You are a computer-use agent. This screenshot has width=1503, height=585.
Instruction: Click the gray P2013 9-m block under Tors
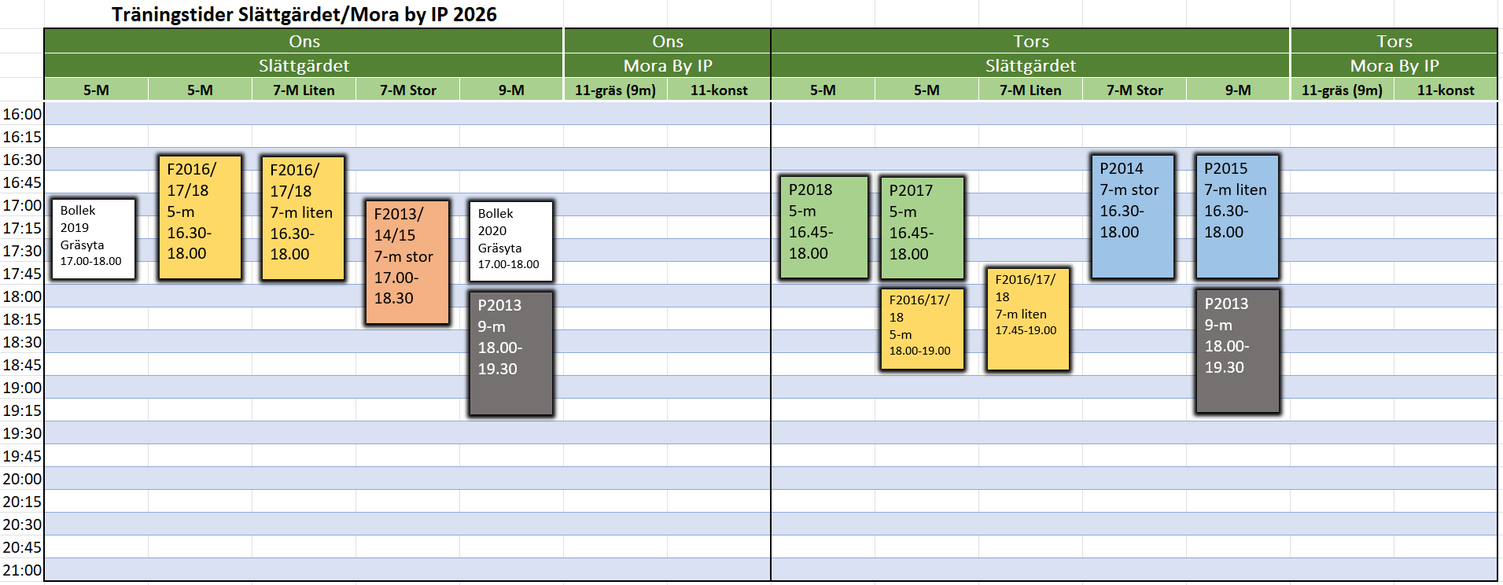(1238, 351)
